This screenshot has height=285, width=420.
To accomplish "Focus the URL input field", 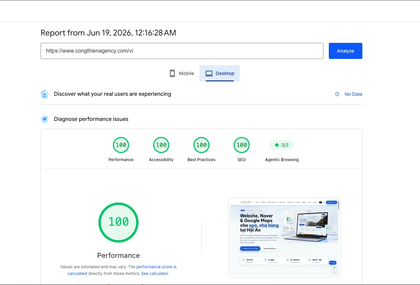I will (182, 51).
